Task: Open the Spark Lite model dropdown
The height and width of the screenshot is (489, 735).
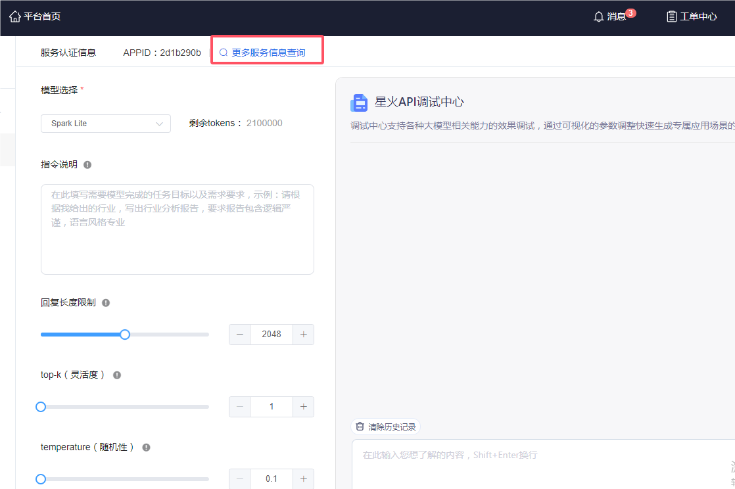Action: click(106, 124)
